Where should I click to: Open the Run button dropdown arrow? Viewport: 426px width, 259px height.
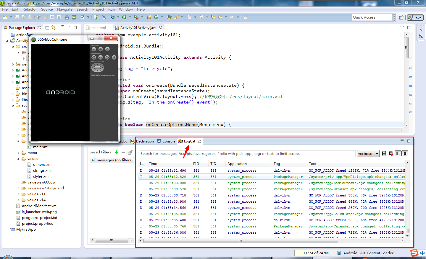pyautogui.click(x=130, y=17)
